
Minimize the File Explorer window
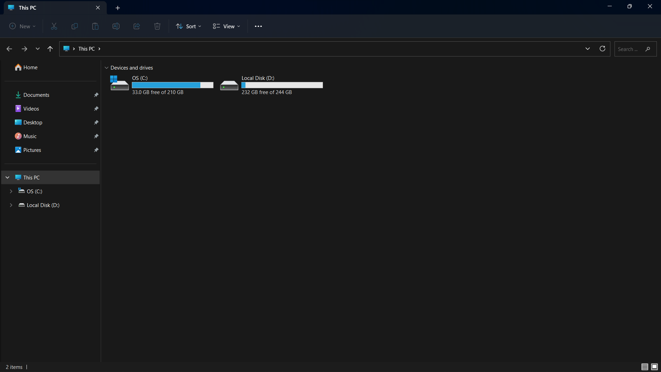pyautogui.click(x=610, y=6)
